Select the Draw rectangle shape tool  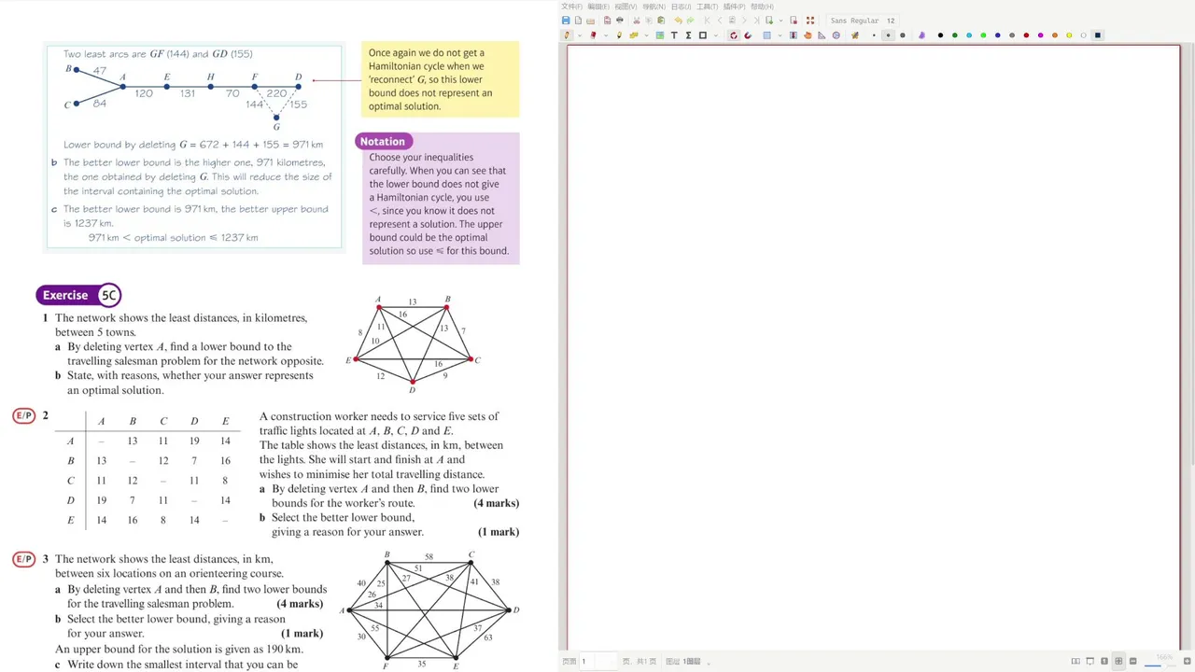coord(703,35)
